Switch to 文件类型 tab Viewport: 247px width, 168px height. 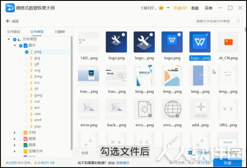click(37, 31)
